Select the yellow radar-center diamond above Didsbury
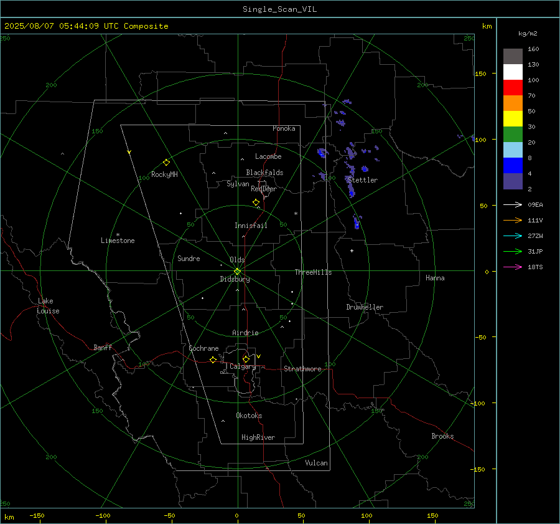Viewport: 560px width, 524px height. (237, 271)
